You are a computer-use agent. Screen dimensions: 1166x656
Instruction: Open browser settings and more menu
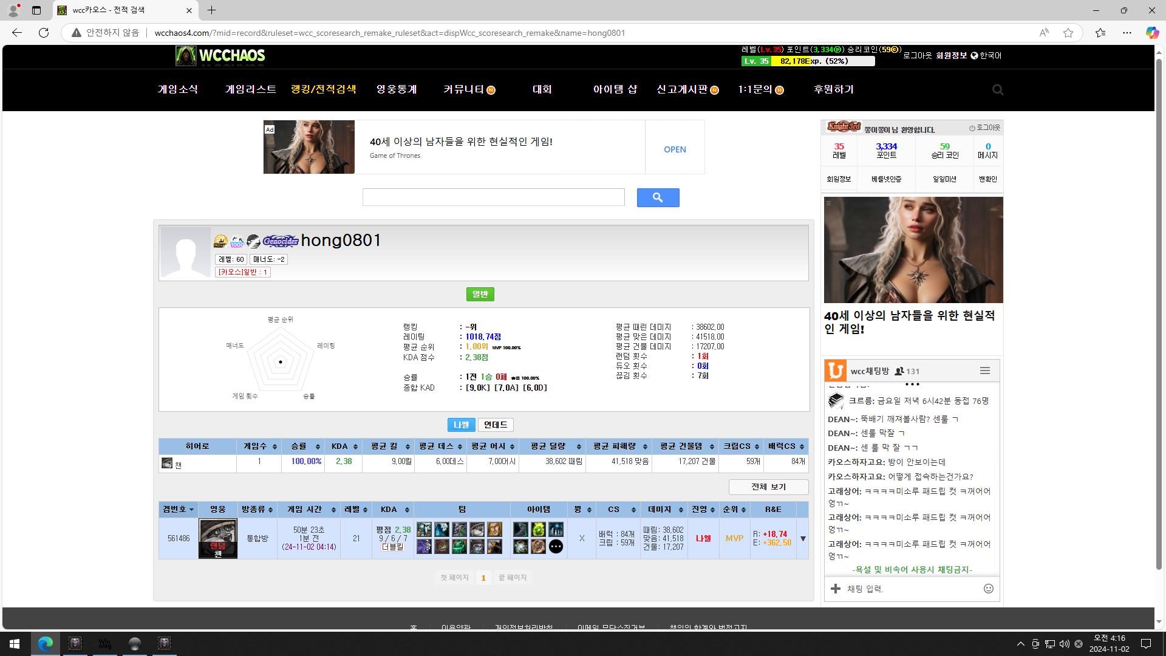coord(1127,33)
